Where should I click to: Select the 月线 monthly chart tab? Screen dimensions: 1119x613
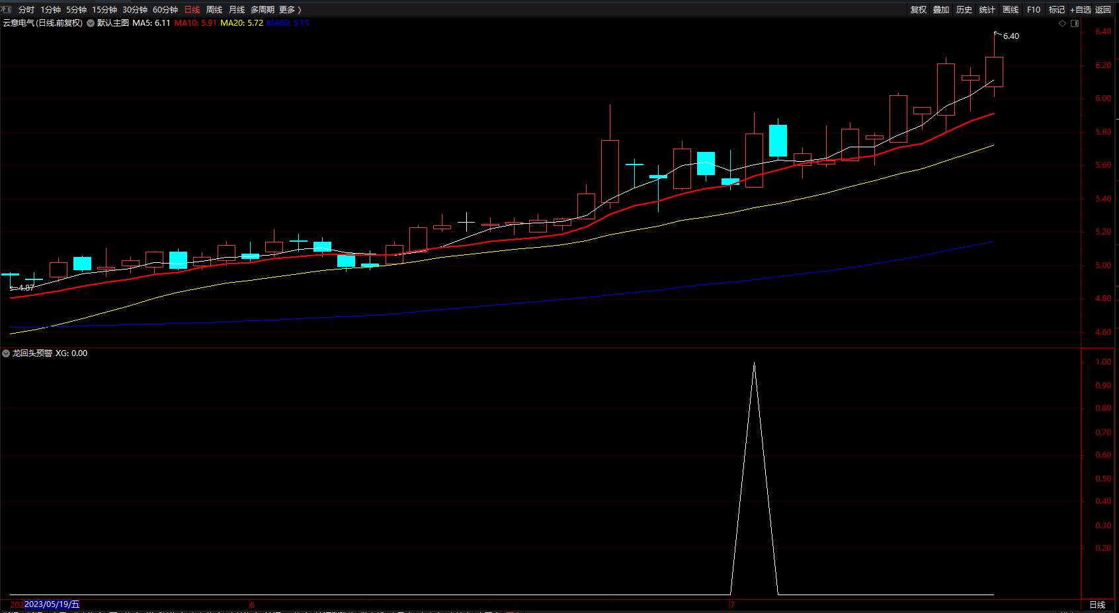point(237,10)
